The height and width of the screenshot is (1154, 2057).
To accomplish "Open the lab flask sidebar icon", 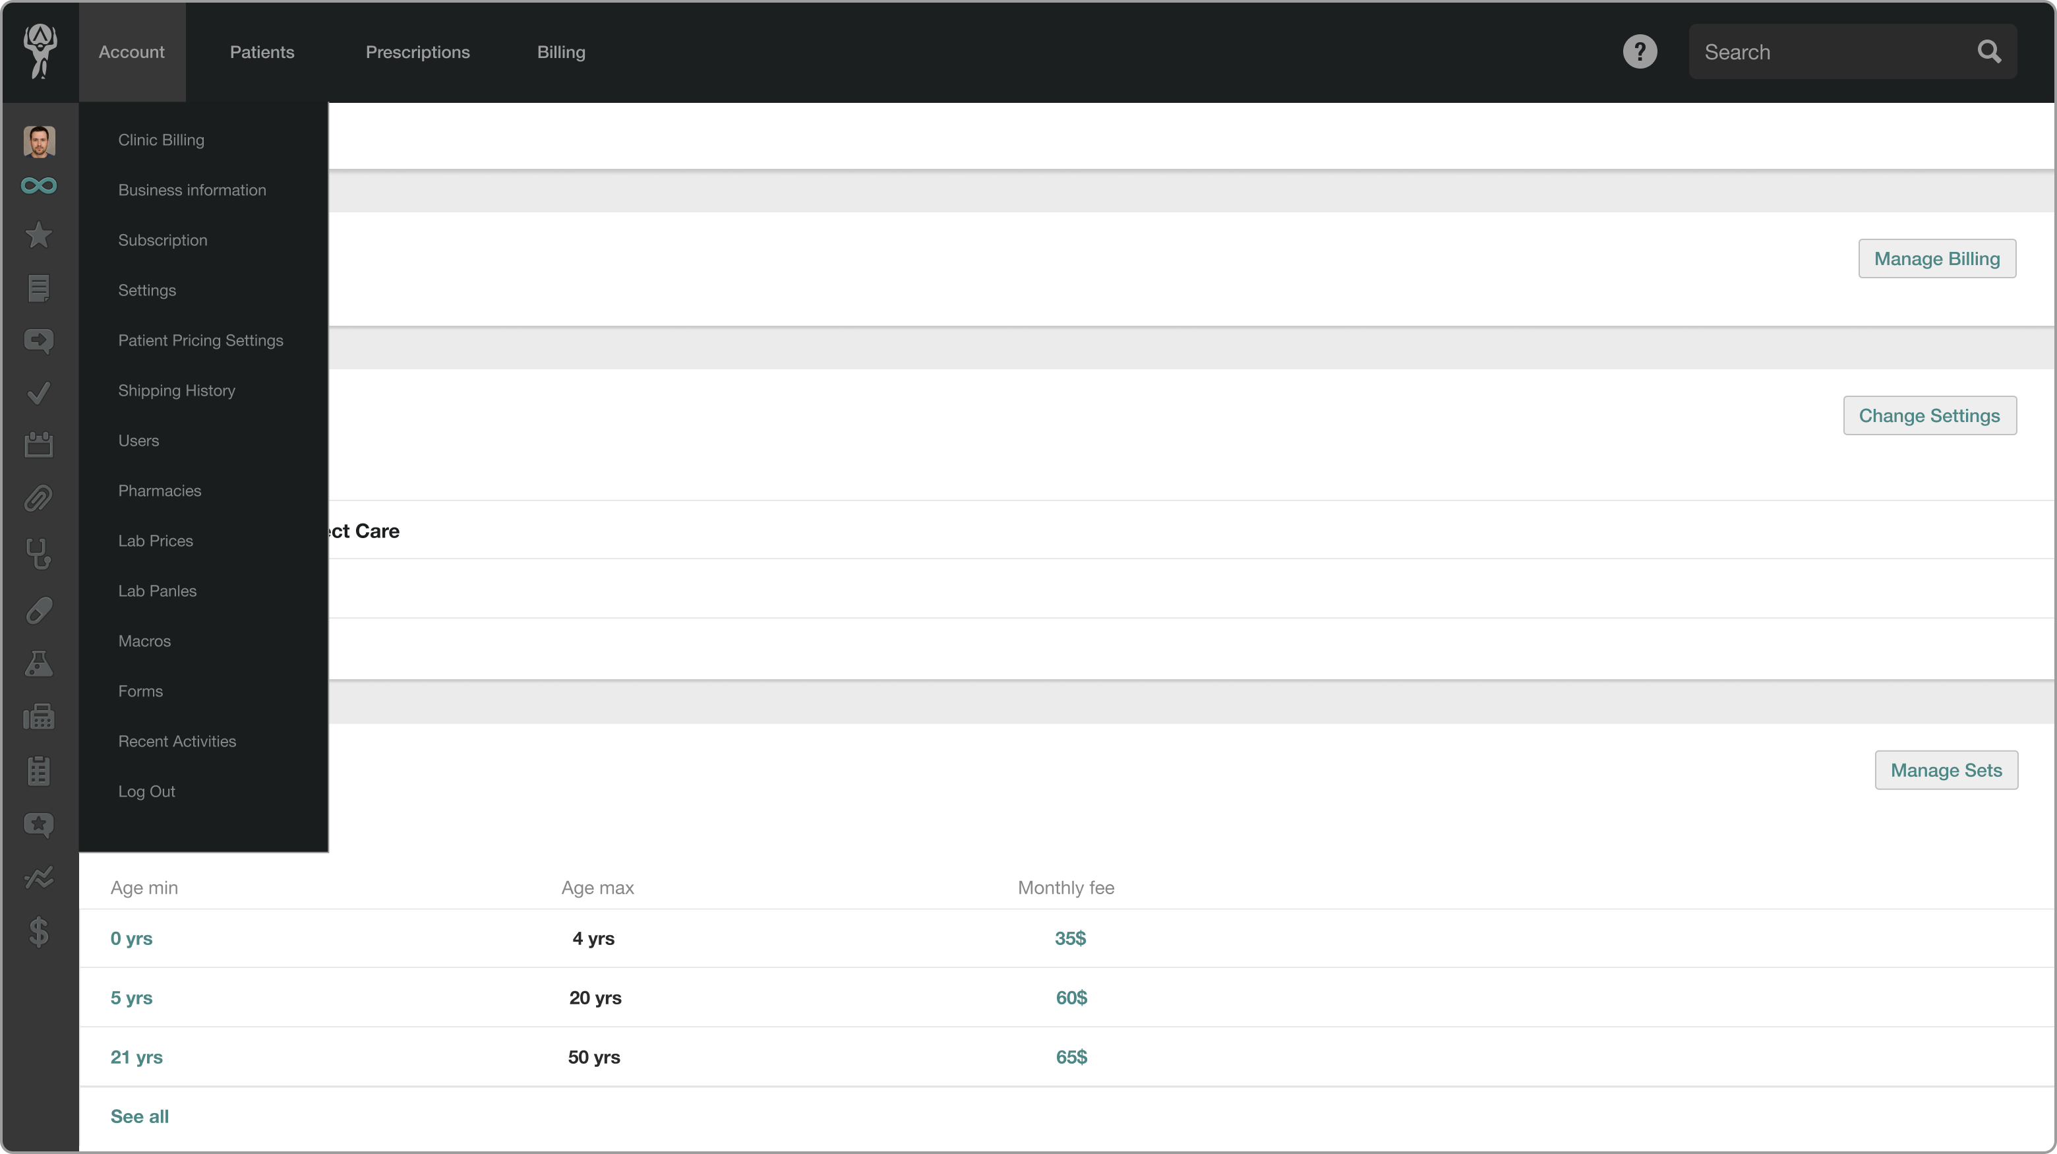I will 38,663.
